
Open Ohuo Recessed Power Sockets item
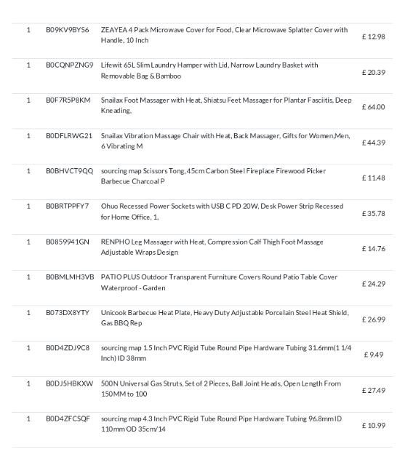click(222, 212)
